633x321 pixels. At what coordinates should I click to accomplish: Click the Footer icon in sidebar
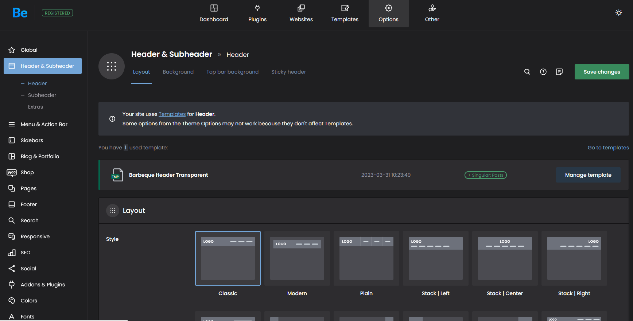[12, 204]
